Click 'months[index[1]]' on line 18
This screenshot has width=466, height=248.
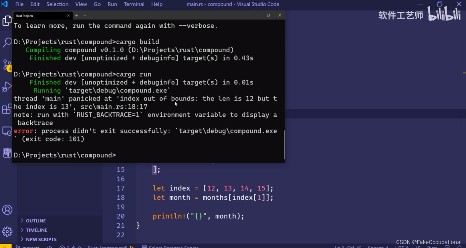click(236, 198)
